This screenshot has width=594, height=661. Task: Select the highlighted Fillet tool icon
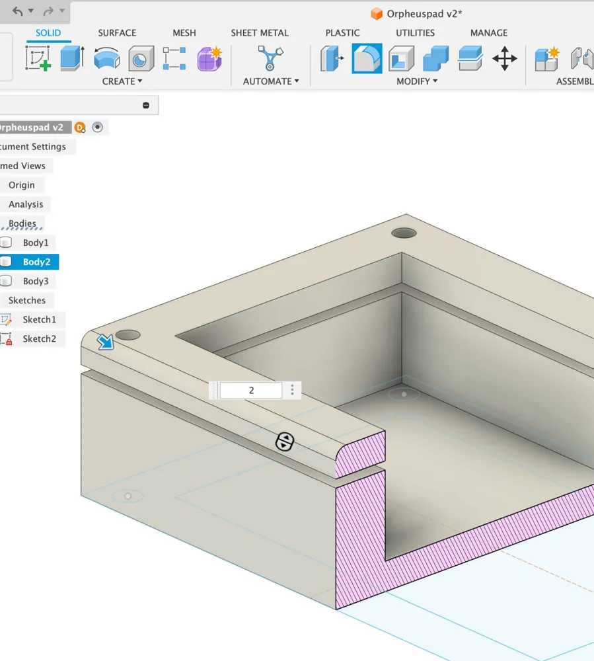[367, 58]
